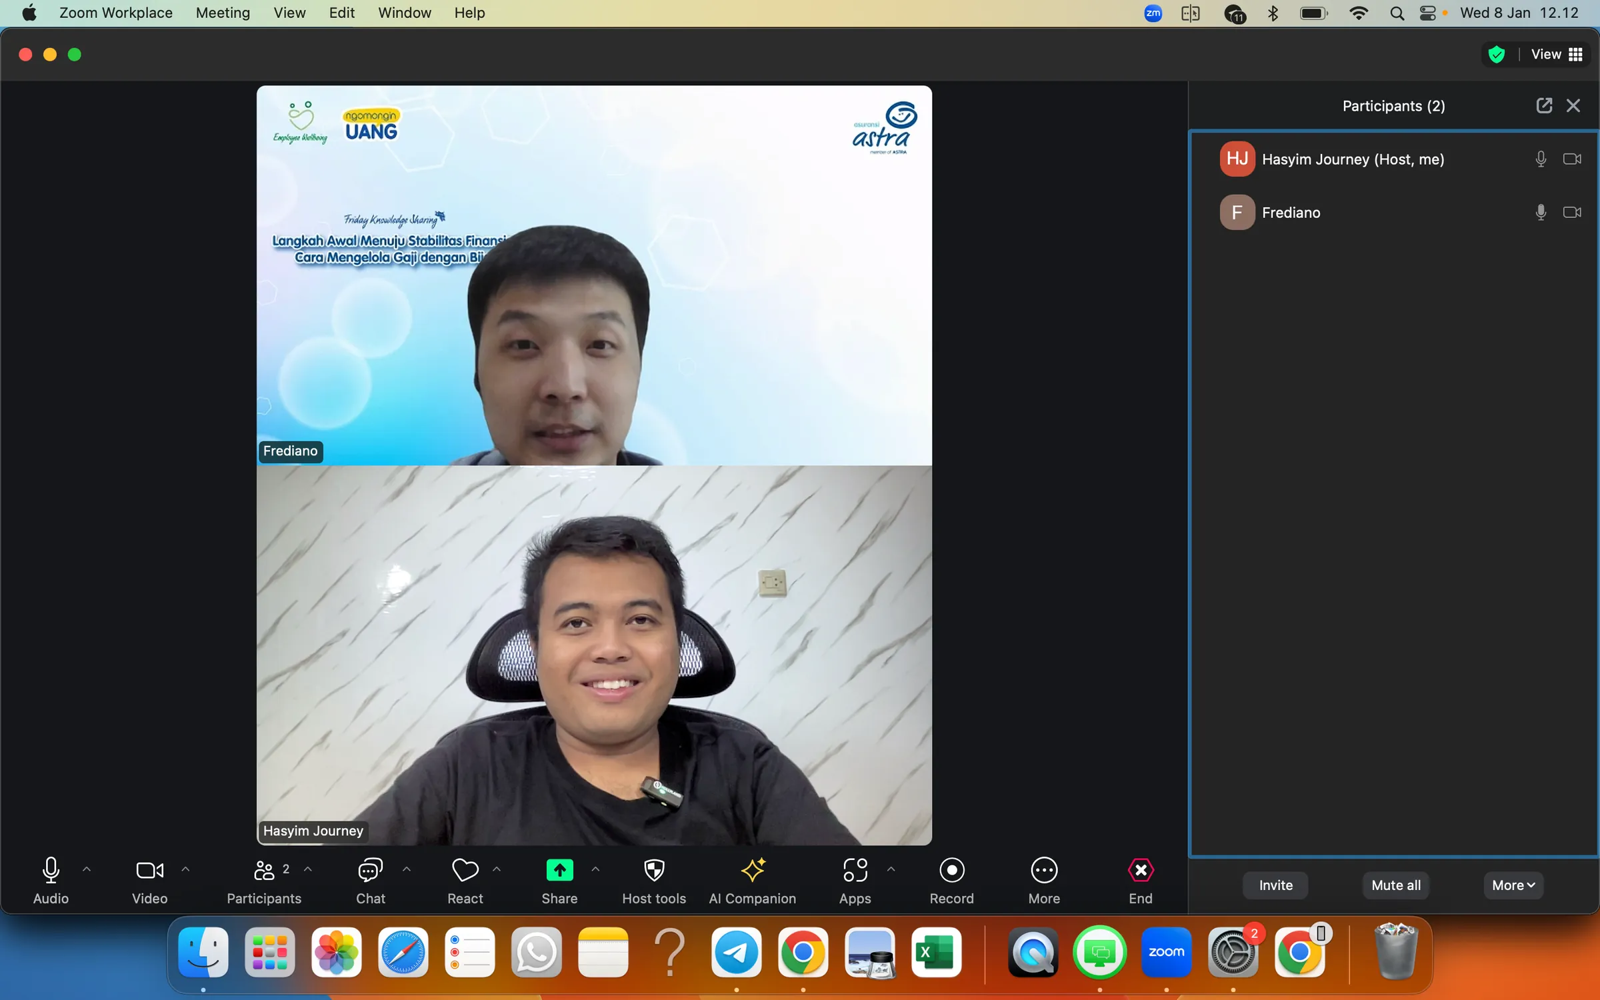Turn off camera with Video button
1600x1000 pixels.
coord(149,870)
